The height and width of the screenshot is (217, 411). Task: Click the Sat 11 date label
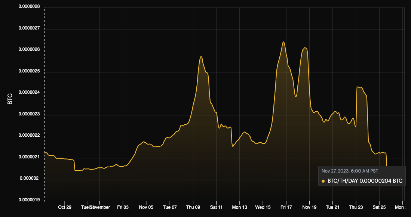(217, 207)
